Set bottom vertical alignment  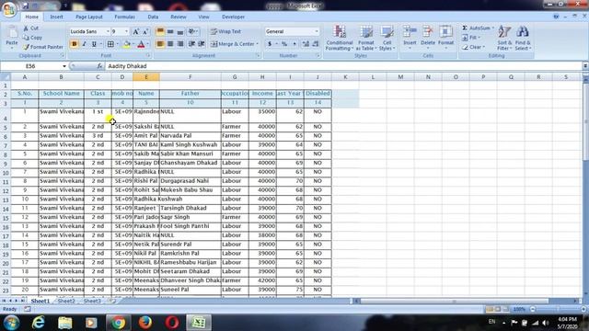180,32
